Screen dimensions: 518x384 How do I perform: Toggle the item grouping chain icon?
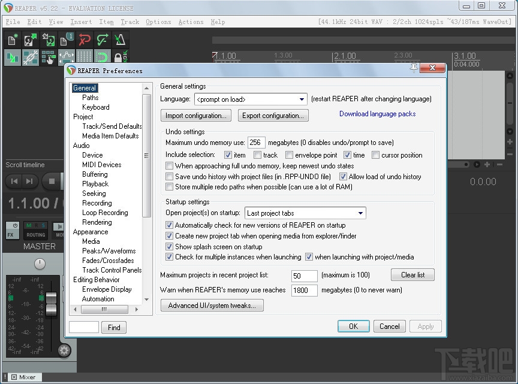click(31, 58)
